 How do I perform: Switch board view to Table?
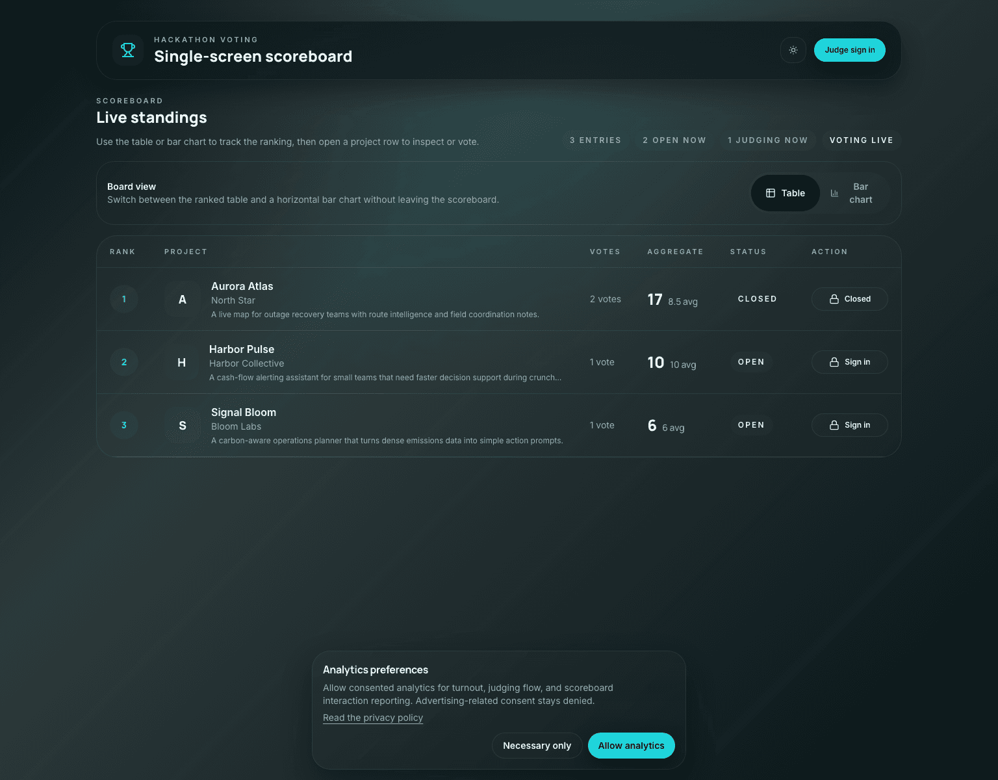click(x=785, y=193)
